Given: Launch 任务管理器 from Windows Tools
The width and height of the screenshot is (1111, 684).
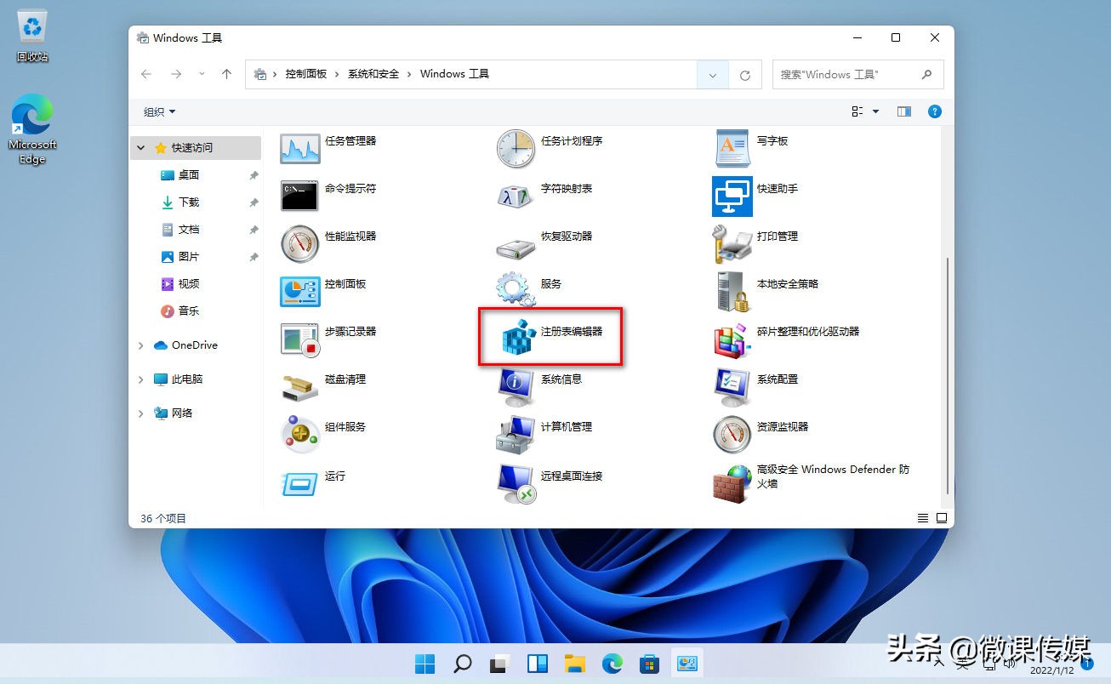Looking at the screenshot, I should pos(350,141).
